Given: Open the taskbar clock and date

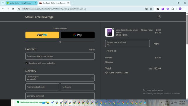Looking at the screenshot, I should tap(182, 103).
